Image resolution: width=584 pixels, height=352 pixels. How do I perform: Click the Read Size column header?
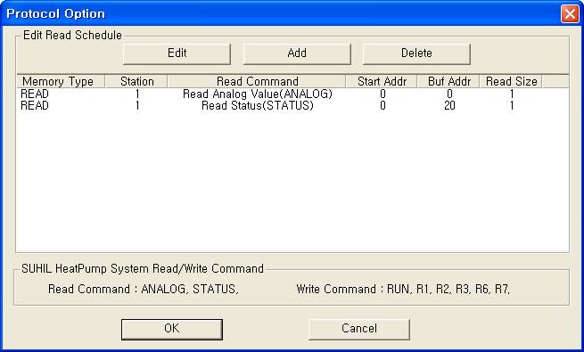pos(511,81)
